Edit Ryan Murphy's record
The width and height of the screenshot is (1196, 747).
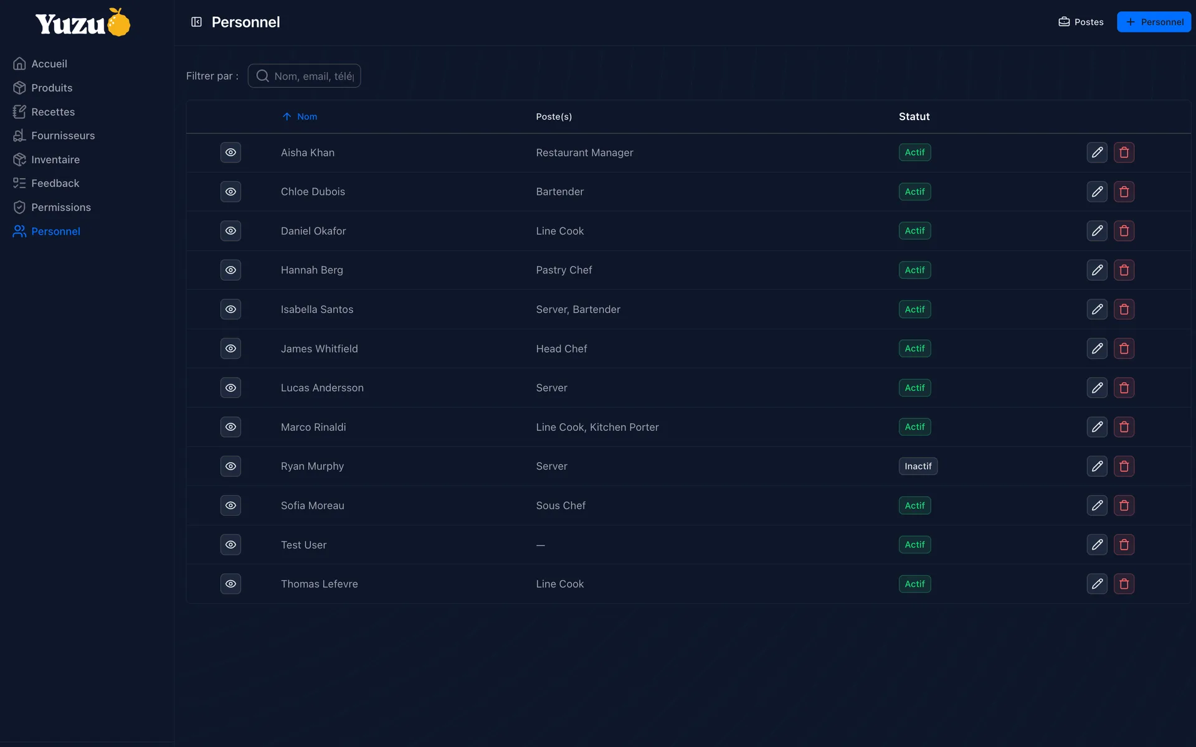point(1097,466)
